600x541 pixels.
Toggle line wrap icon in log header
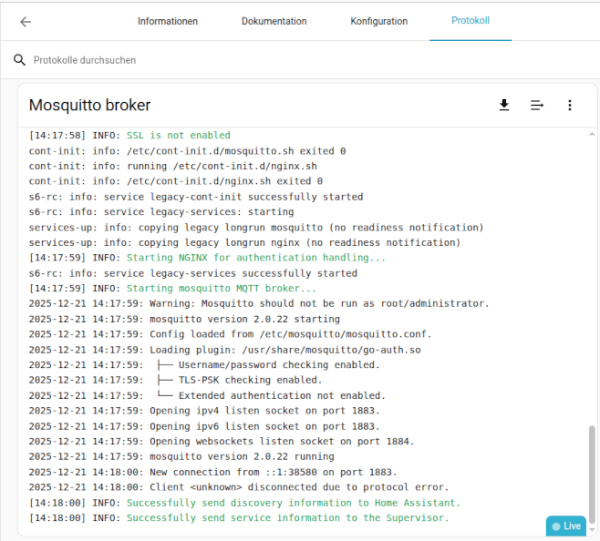(x=537, y=106)
